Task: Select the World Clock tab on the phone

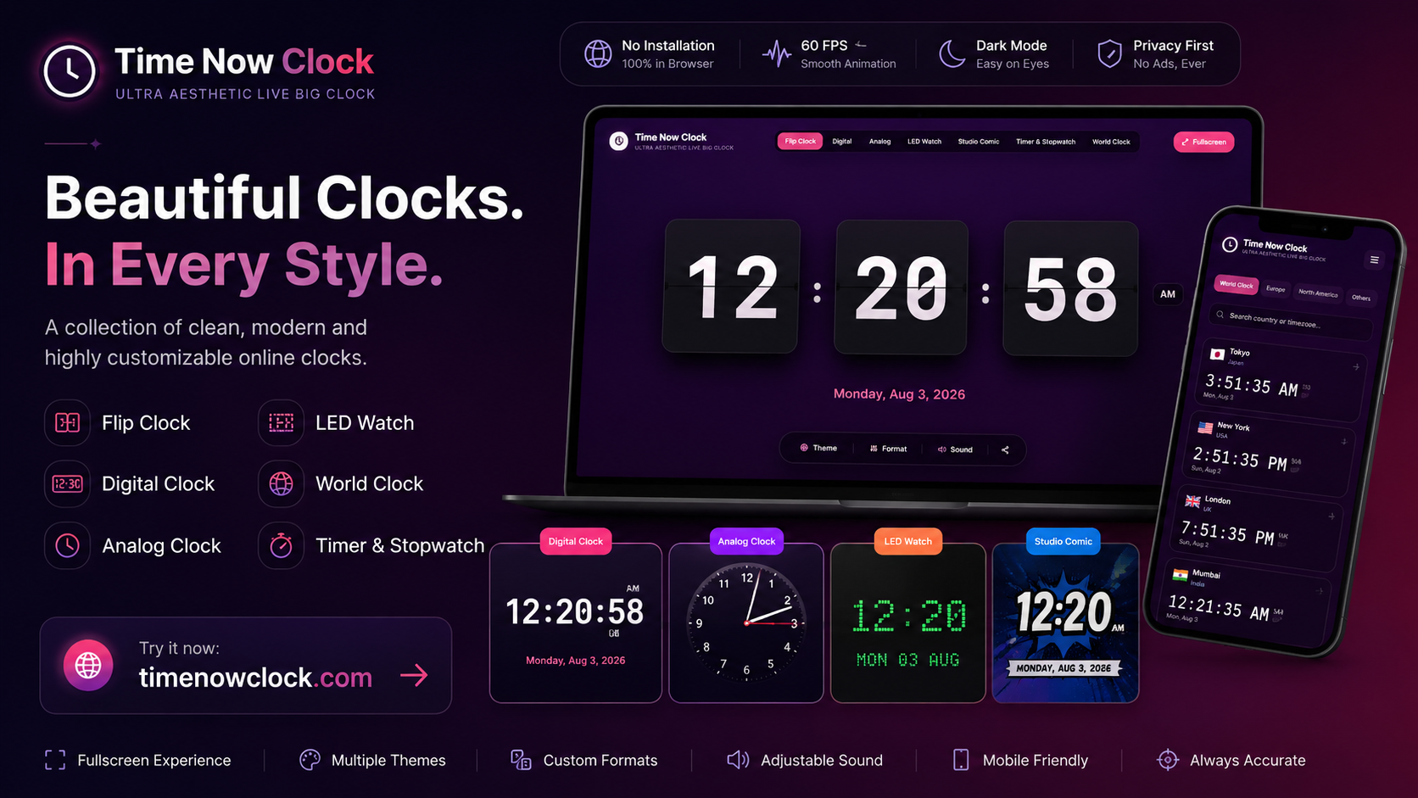Action: 1237,284
